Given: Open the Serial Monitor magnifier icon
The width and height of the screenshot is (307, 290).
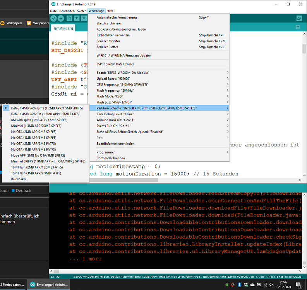Looking at the screenshot, I should 299,18.
